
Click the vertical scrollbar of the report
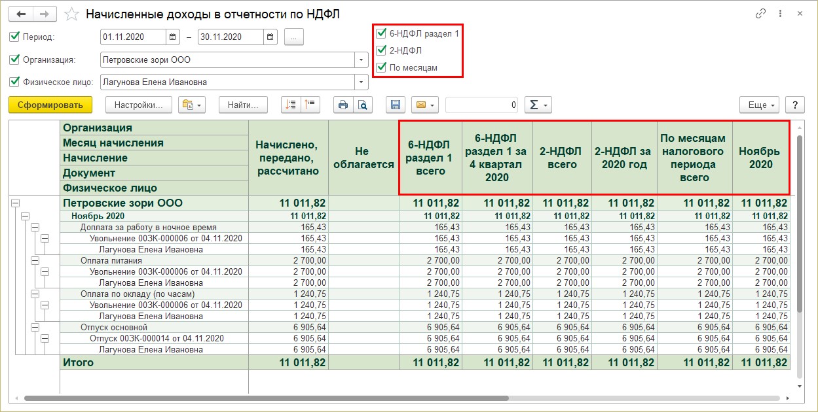click(799, 222)
